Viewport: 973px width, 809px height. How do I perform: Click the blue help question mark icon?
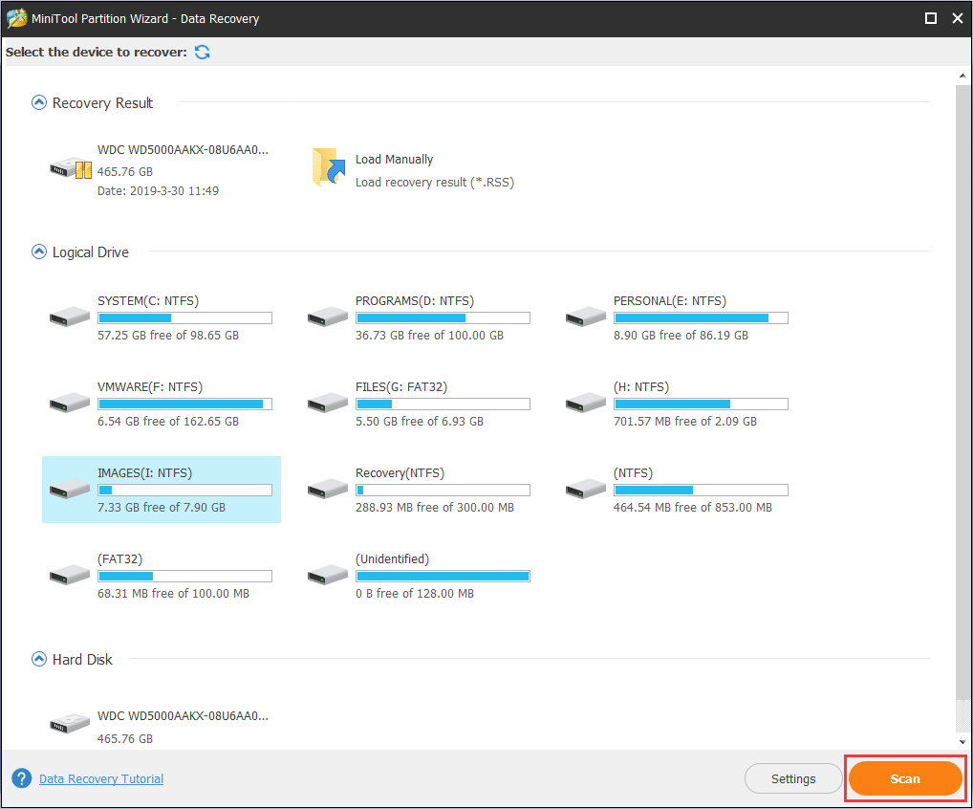pyautogui.click(x=22, y=778)
